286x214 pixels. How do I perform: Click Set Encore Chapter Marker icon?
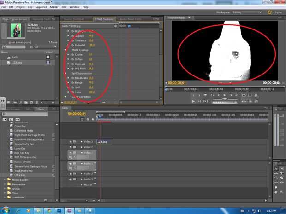pyautogui.click(x=88, y=119)
